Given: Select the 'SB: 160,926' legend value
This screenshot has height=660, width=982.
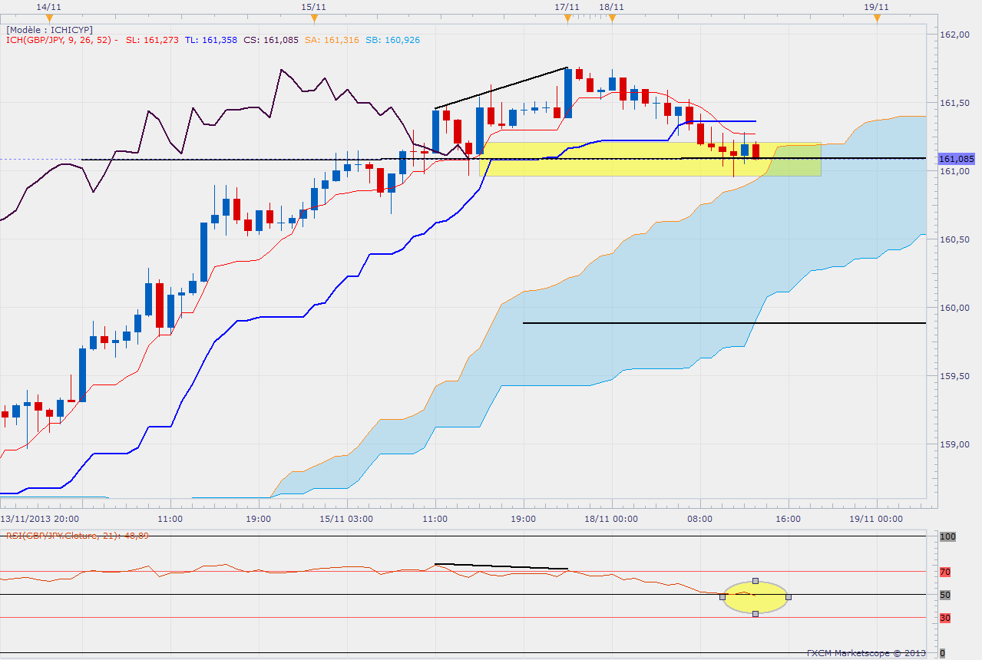Looking at the screenshot, I should (x=392, y=40).
